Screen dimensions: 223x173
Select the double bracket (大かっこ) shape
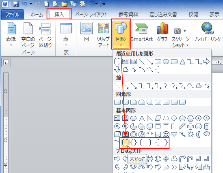pyautogui.click(x=125, y=142)
